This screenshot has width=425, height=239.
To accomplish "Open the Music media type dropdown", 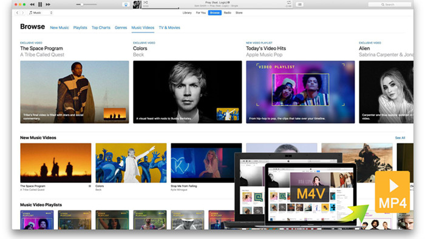I will pyautogui.click(x=41, y=13).
